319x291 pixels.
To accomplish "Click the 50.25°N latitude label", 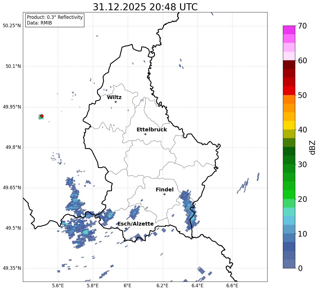I will pyautogui.click(x=12, y=26).
